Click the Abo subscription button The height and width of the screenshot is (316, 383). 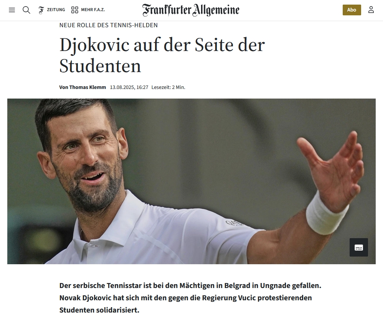[x=352, y=10]
